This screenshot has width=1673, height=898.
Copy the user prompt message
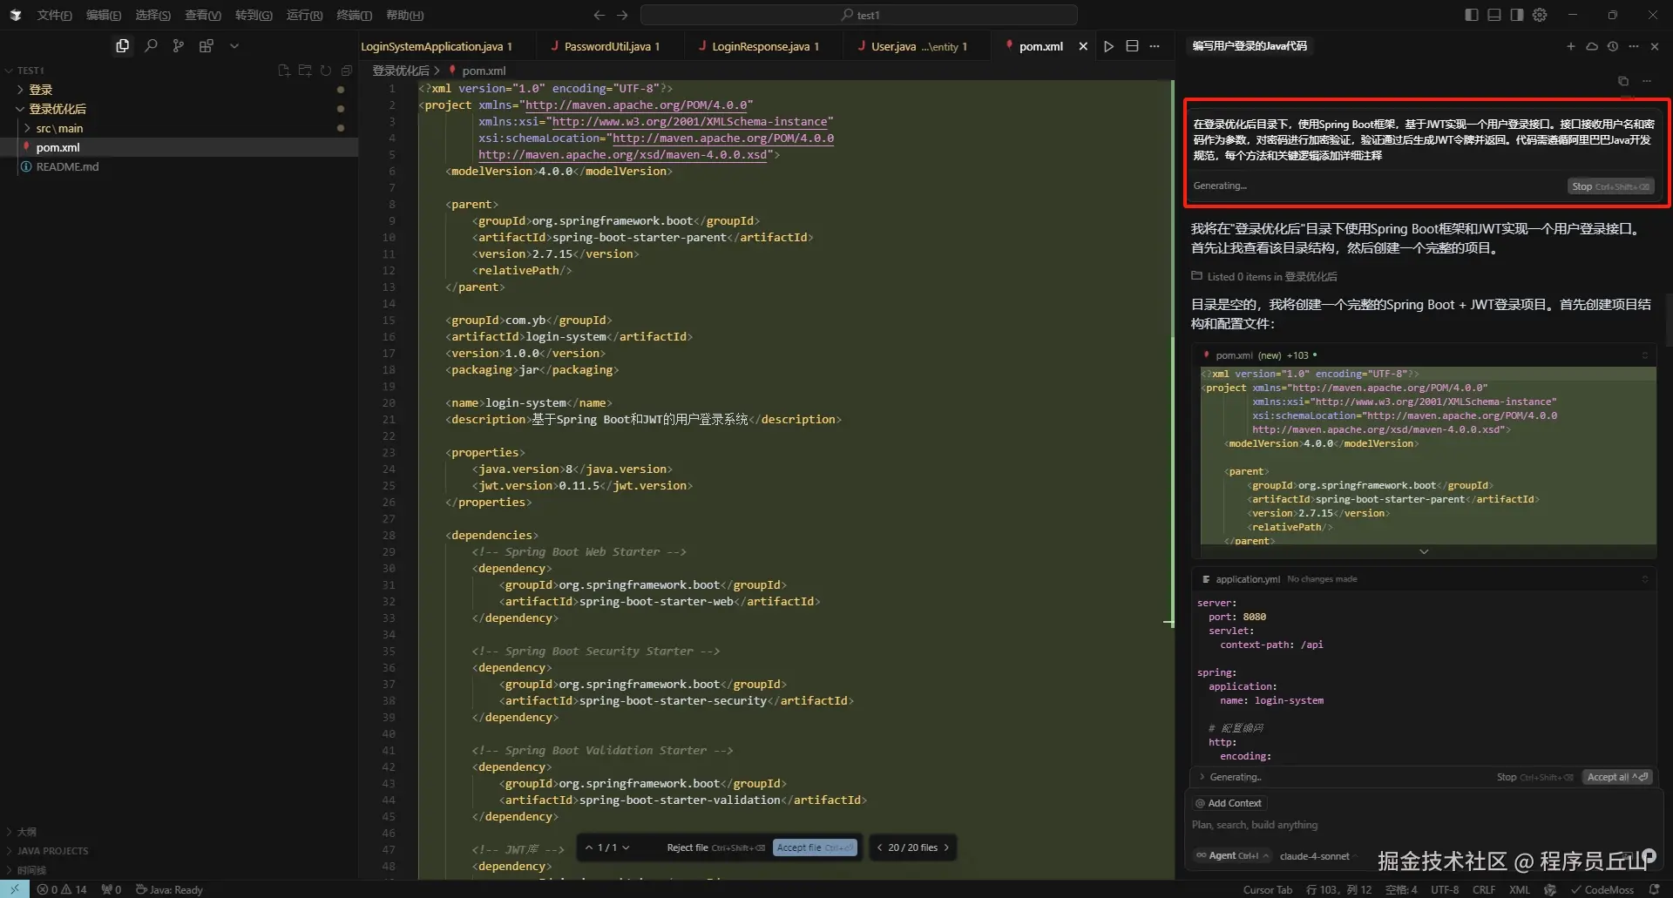(x=1623, y=81)
